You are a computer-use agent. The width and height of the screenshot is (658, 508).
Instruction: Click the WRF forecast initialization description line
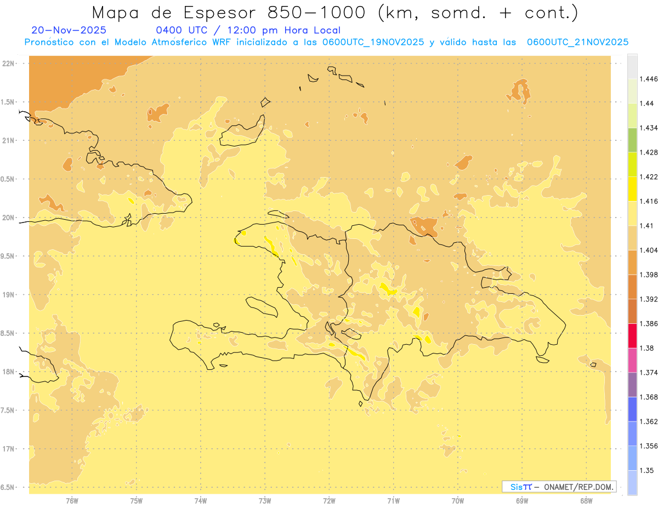click(326, 42)
